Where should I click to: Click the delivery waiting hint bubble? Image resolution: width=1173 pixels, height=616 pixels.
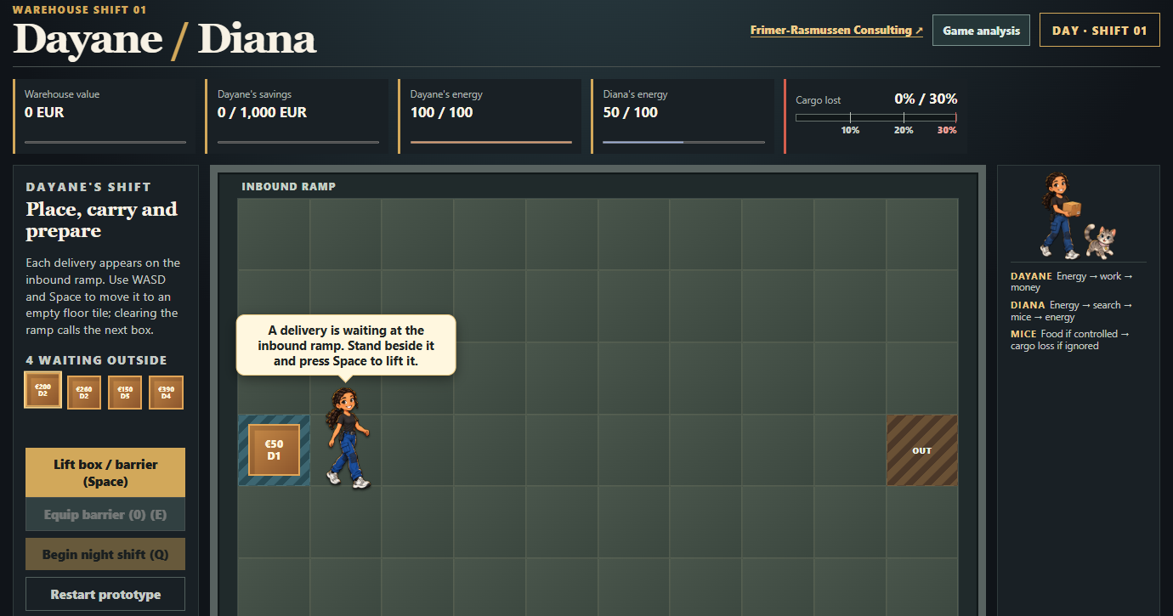tap(346, 344)
